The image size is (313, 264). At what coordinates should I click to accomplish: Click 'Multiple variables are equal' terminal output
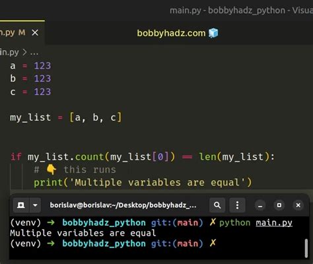(83, 233)
